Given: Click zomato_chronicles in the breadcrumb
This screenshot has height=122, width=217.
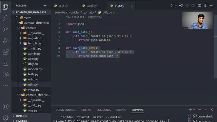Looking at the screenshot, I should (67, 13).
